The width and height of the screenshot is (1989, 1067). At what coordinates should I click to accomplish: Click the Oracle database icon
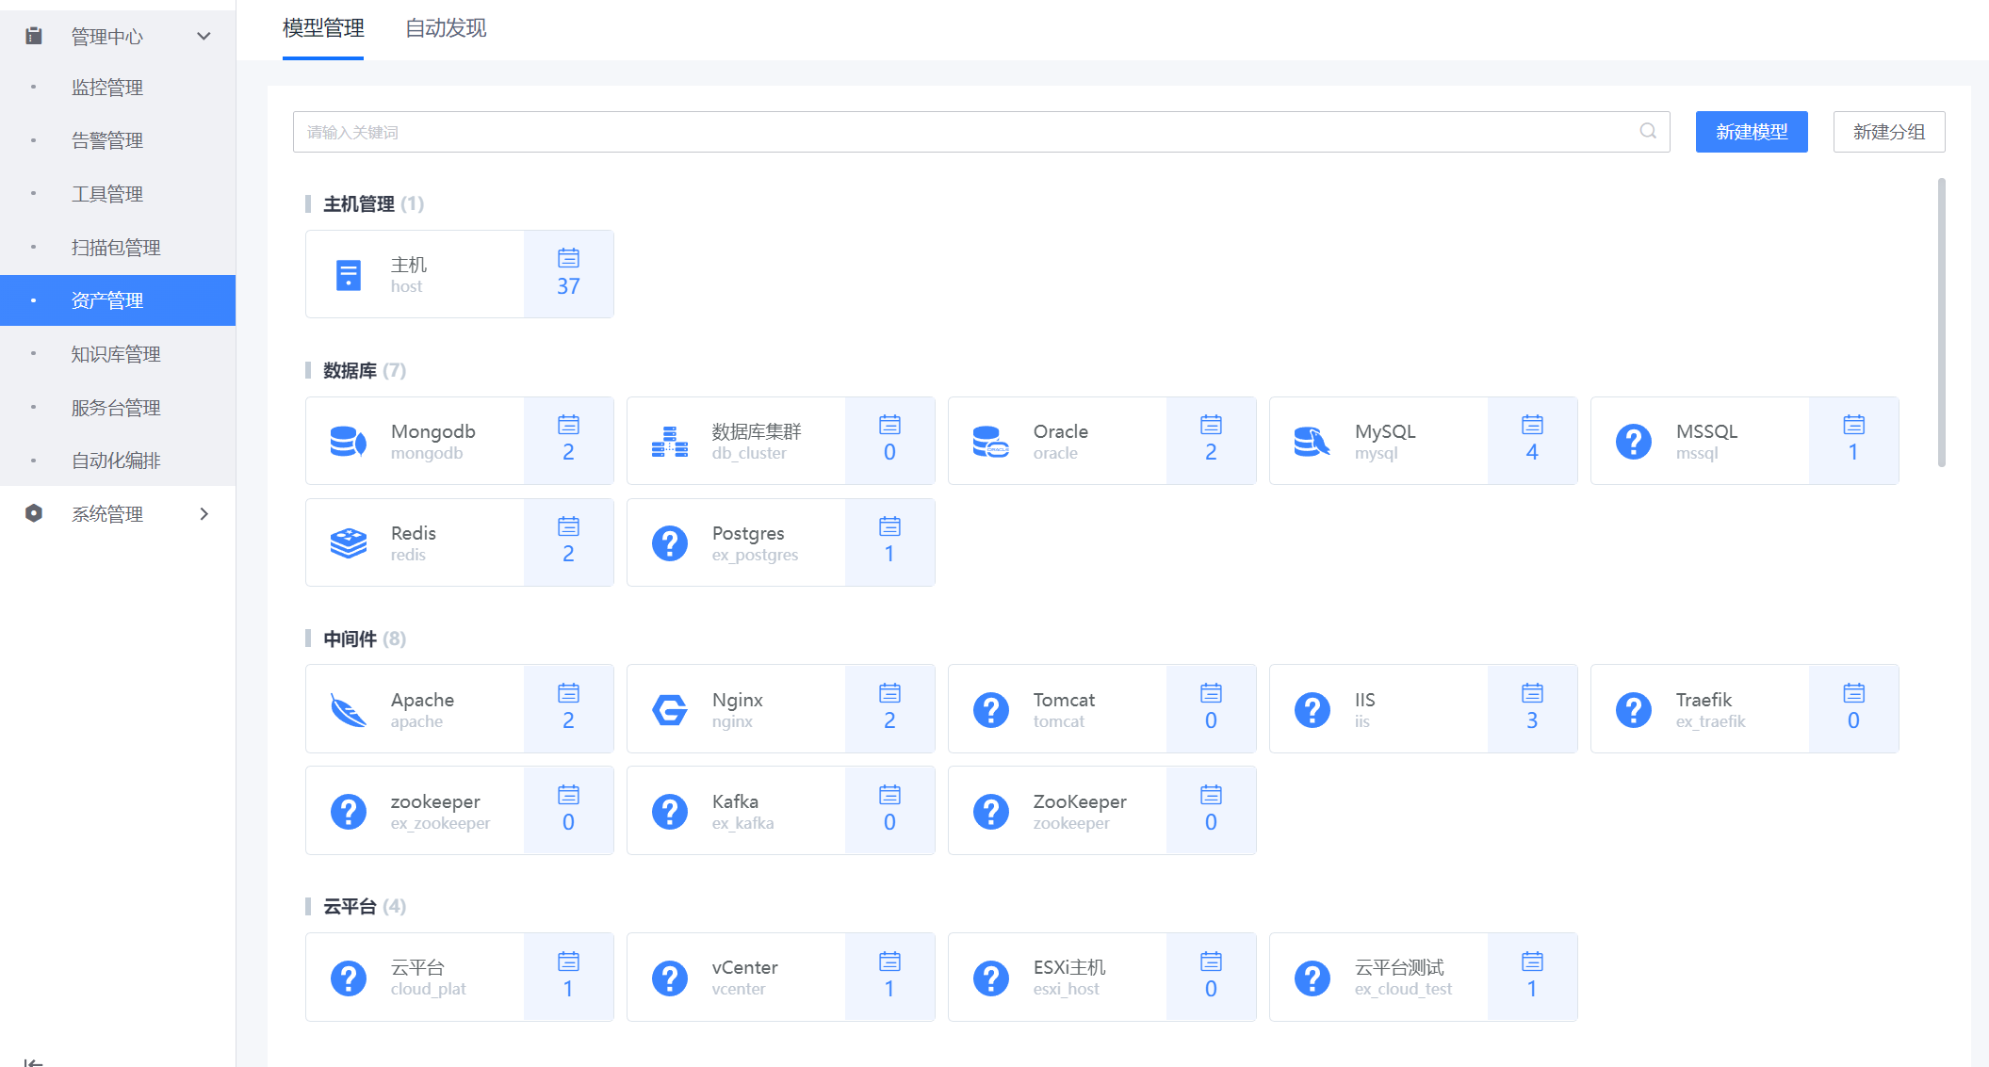pyautogui.click(x=990, y=441)
